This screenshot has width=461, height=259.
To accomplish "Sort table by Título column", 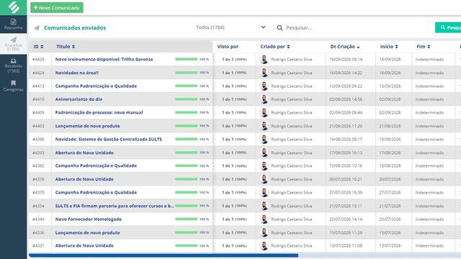I will (x=66, y=46).
